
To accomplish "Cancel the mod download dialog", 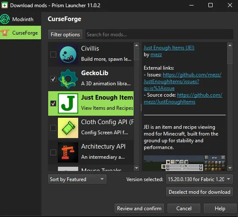I will point(184,209).
